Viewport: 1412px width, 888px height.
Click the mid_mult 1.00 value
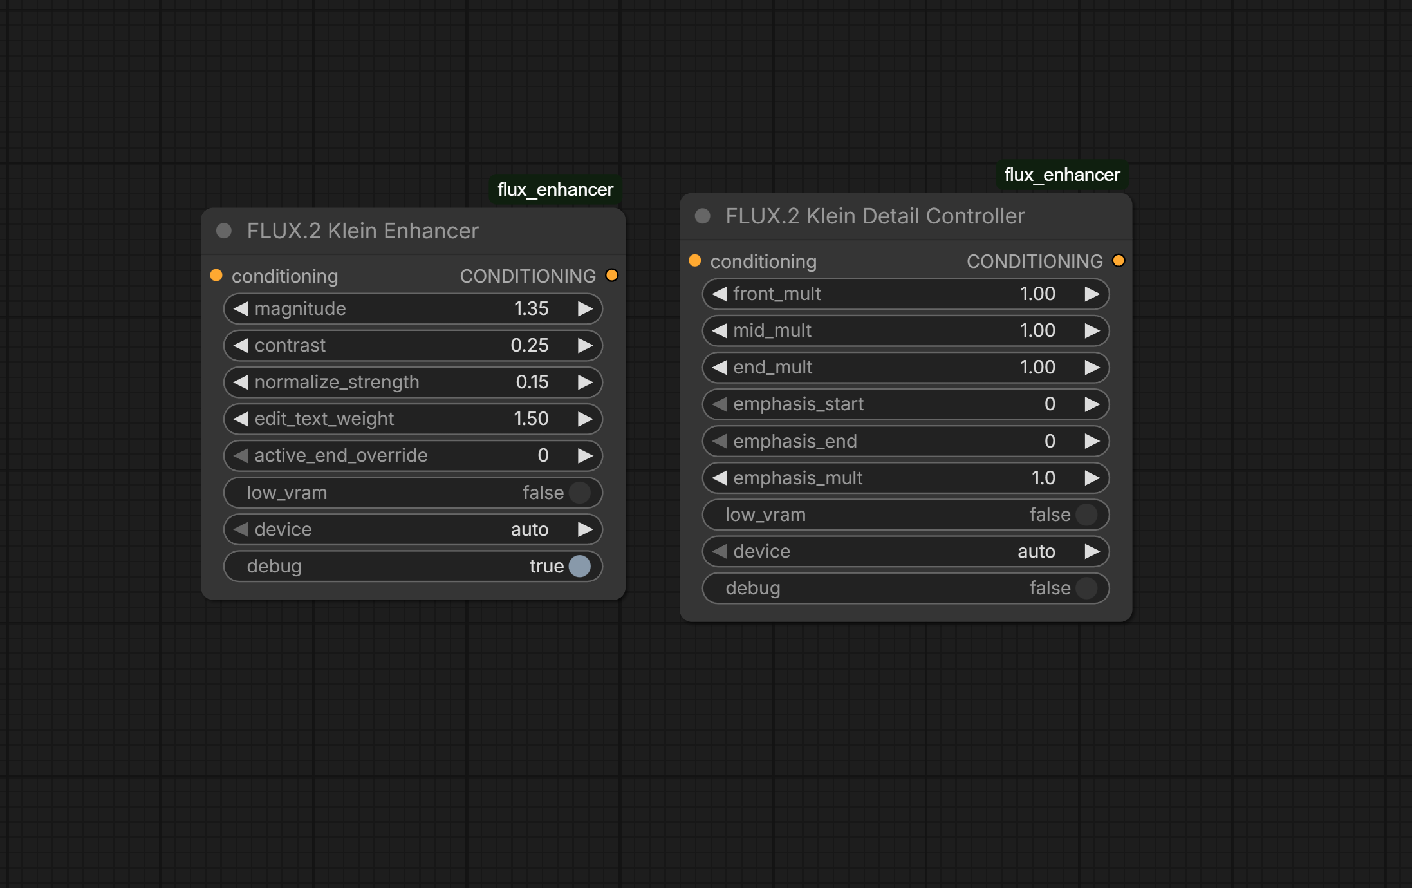pyautogui.click(x=1037, y=330)
